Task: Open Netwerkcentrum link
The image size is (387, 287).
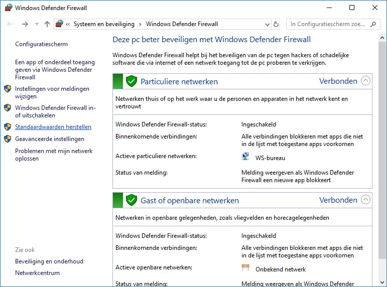Action: point(37,273)
